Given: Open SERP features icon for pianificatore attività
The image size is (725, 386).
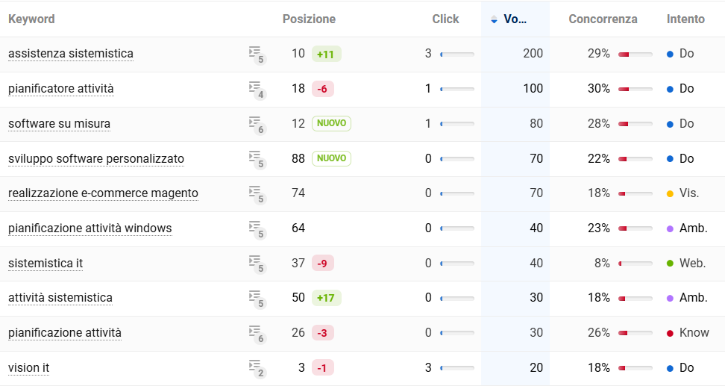Looking at the screenshot, I should 257,90.
